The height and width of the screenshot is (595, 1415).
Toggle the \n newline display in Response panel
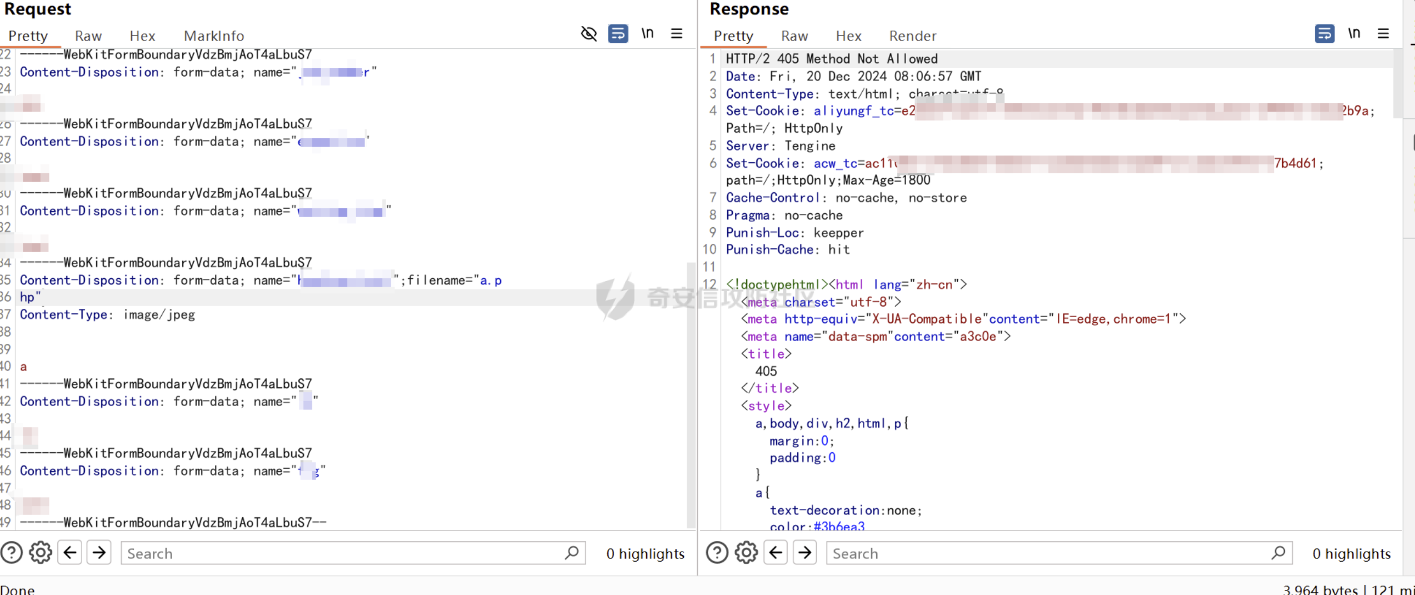[x=1354, y=34]
